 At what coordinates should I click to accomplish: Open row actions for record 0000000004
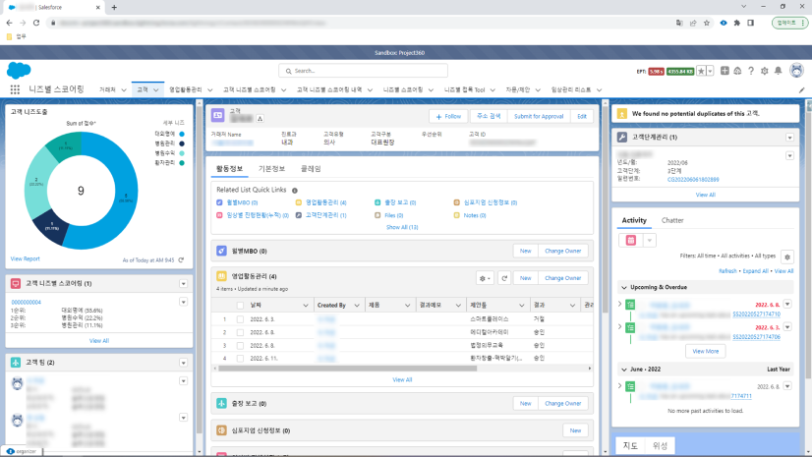point(183,302)
